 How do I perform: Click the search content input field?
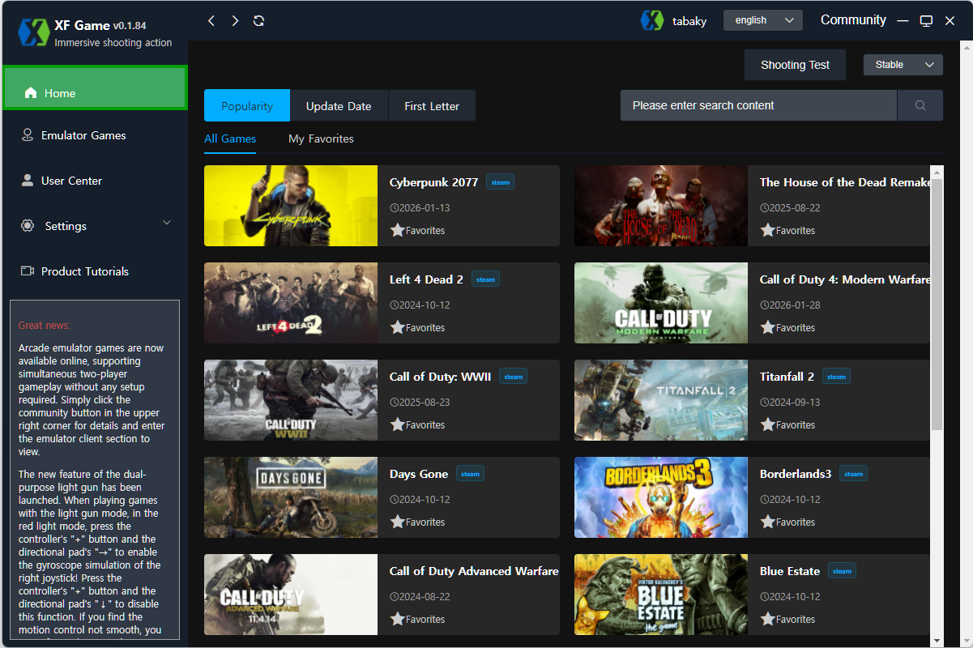[x=758, y=105]
